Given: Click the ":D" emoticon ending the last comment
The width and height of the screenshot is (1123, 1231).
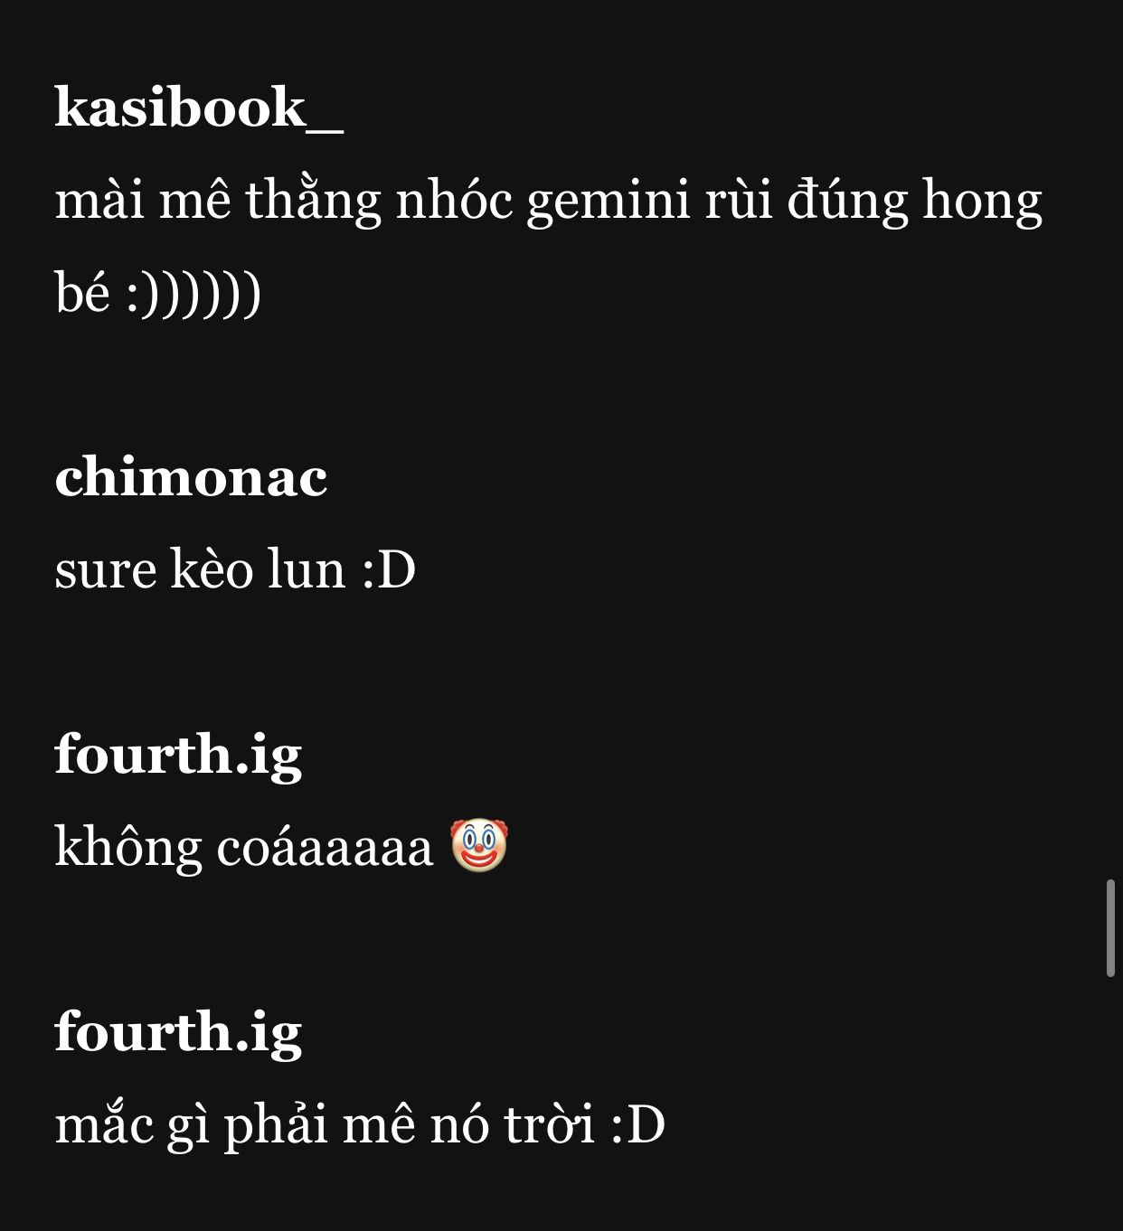Looking at the screenshot, I should (x=638, y=1126).
